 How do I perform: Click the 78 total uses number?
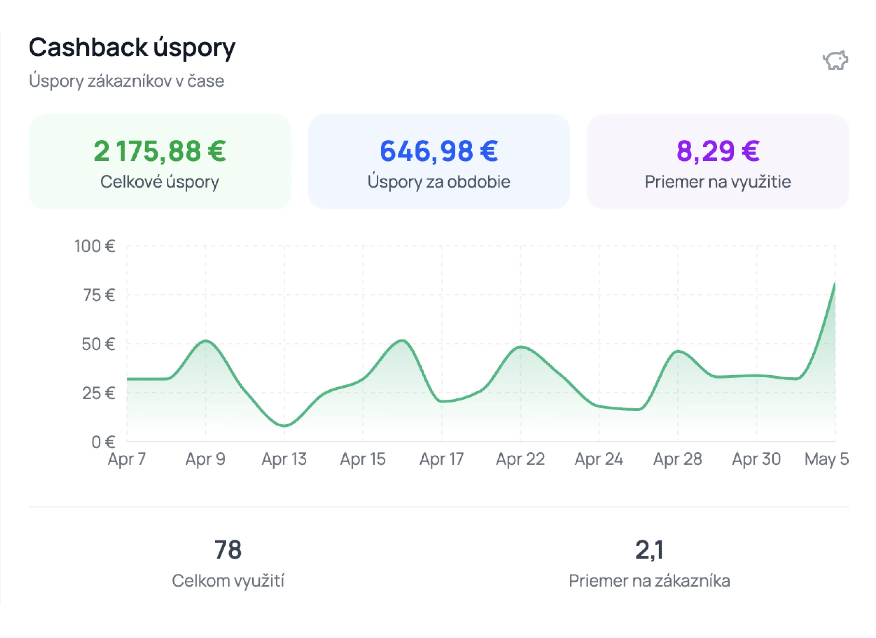tap(228, 550)
